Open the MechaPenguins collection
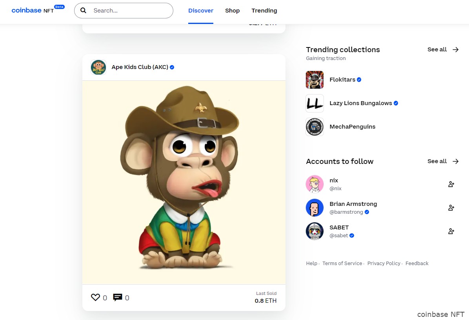Viewport: 469px width, 320px height. point(314,127)
